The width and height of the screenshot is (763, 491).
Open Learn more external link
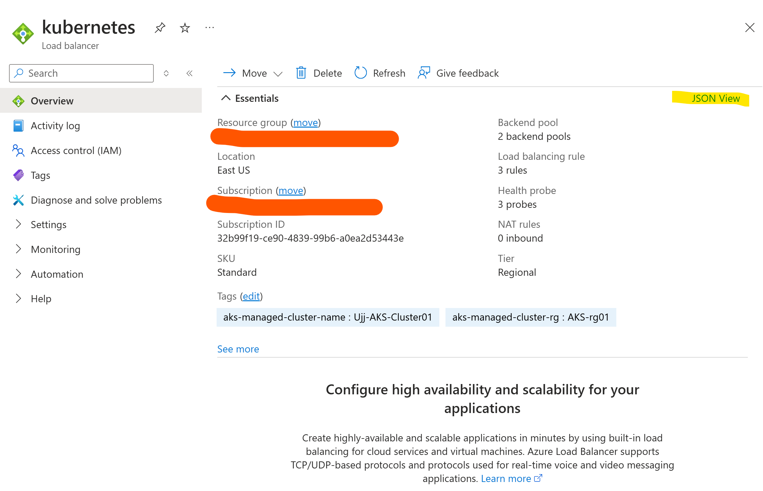pos(506,479)
